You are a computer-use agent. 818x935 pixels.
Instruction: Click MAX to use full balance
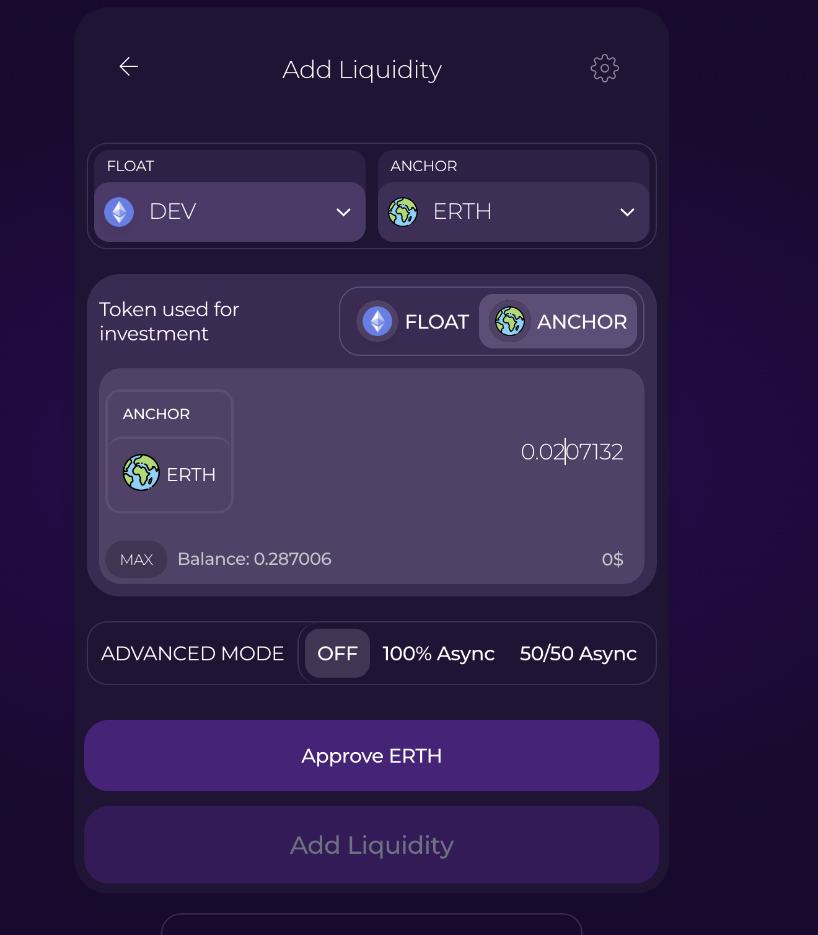coord(136,560)
